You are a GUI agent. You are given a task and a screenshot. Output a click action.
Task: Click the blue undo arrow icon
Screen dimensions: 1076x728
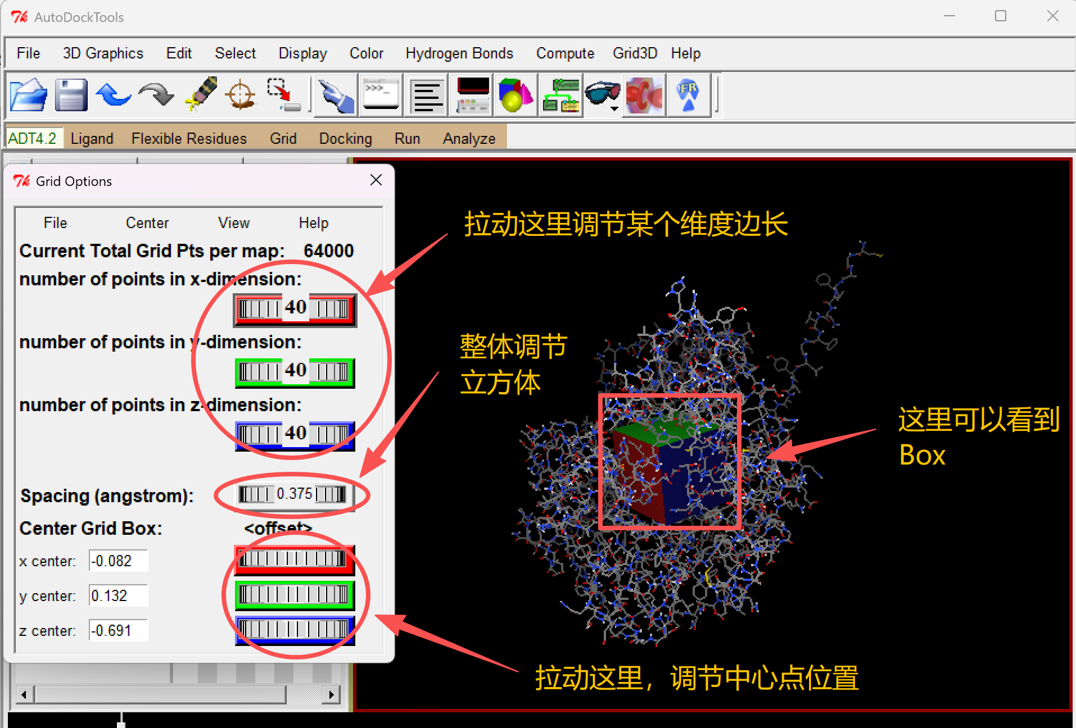[114, 94]
